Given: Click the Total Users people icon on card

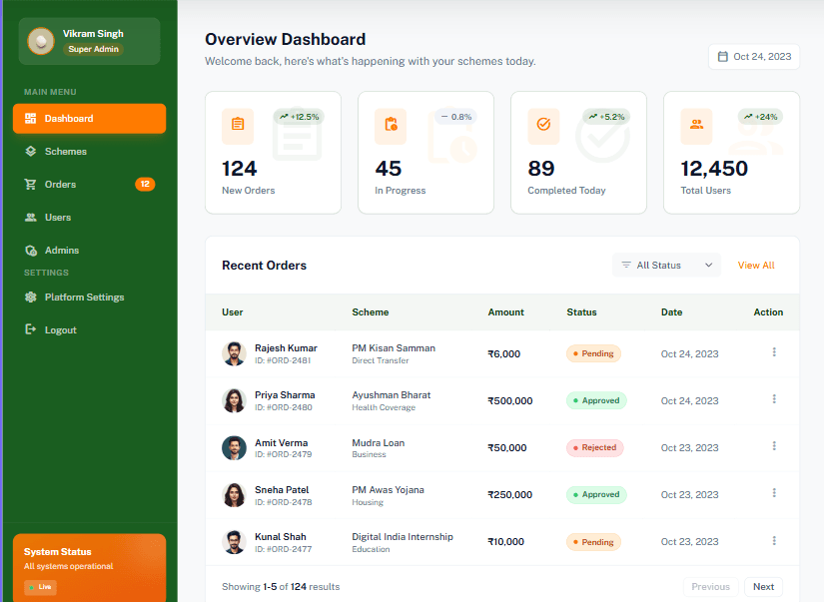Looking at the screenshot, I should [696, 125].
